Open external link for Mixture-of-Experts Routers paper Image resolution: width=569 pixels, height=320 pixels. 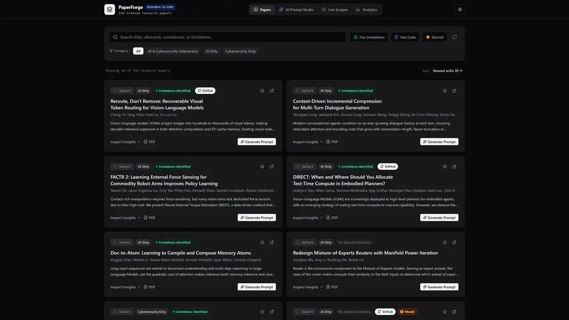click(x=454, y=243)
